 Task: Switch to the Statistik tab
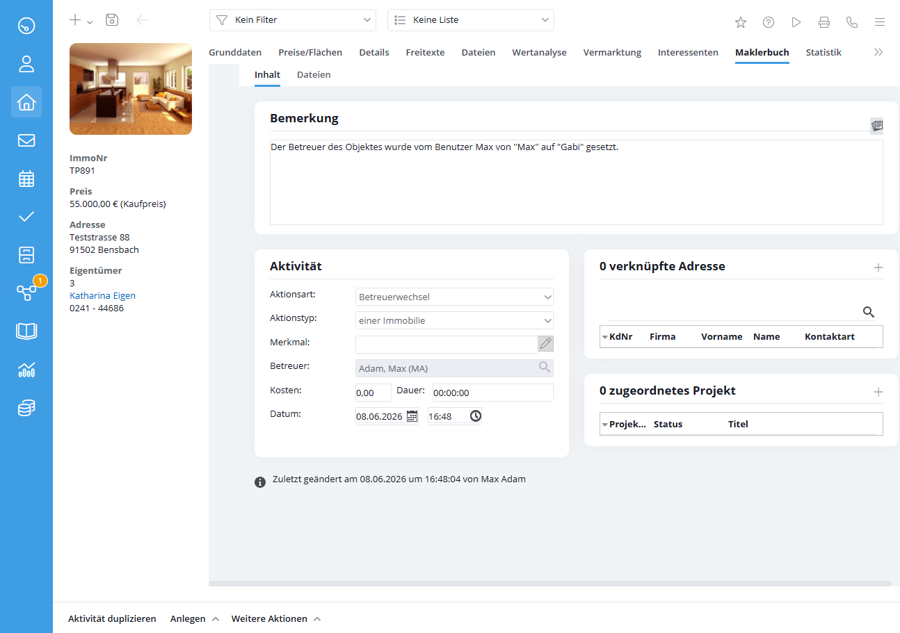[823, 52]
